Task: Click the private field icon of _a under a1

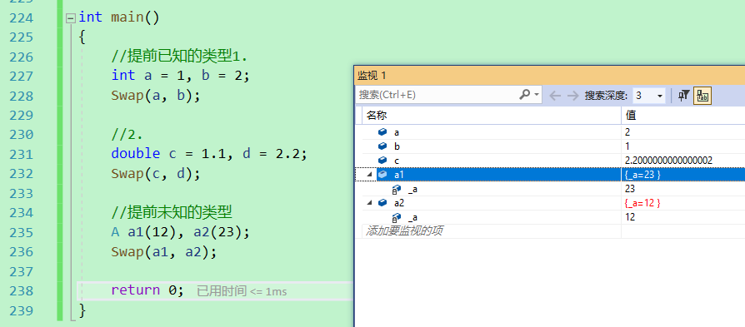Action: 397,190
